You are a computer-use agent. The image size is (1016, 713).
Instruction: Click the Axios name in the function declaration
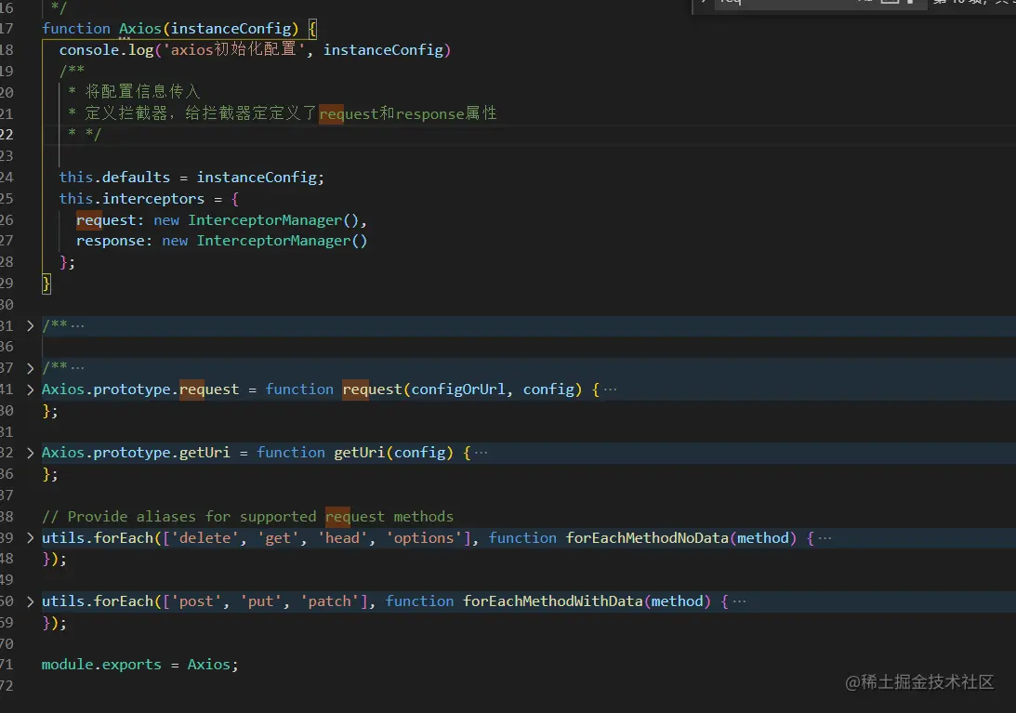click(x=140, y=29)
